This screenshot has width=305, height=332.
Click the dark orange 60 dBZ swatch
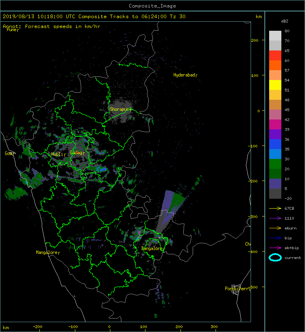click(275, 65)
